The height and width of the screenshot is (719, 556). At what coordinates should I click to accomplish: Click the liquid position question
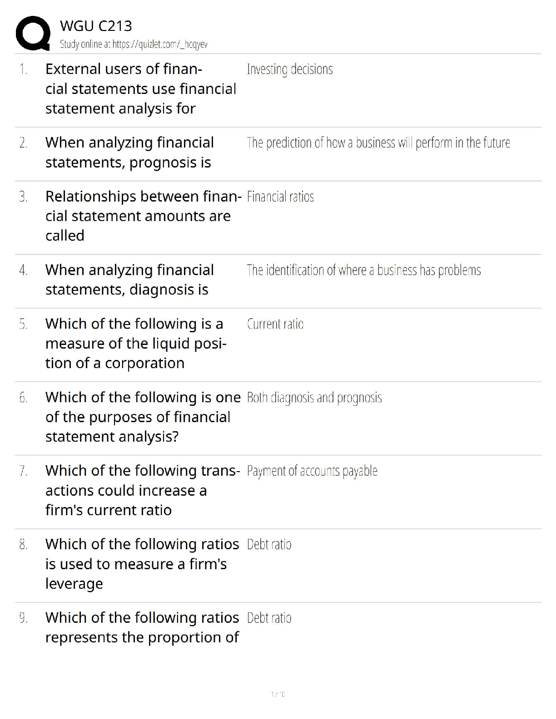(x=135, y=343)
